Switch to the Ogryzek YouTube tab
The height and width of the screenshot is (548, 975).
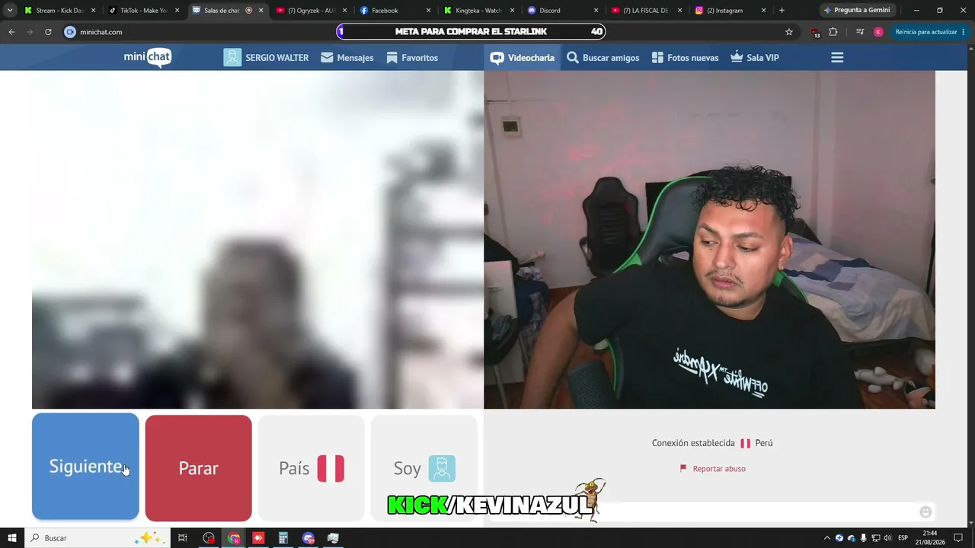coord(312,11)
